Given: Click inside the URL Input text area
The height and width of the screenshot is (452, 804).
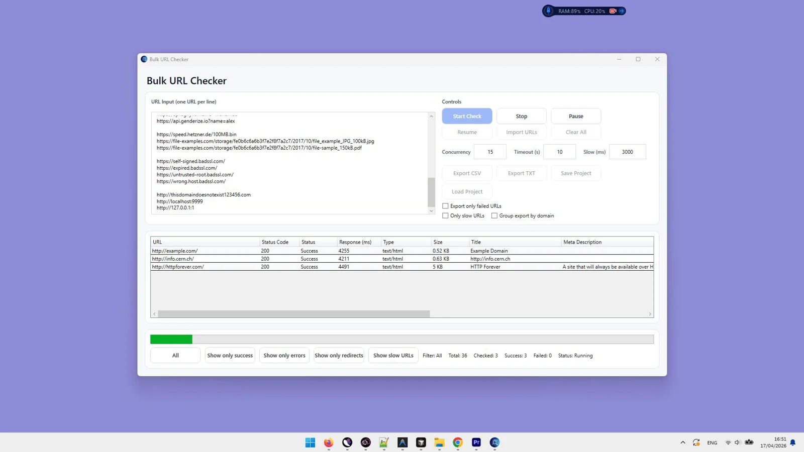Looking at the screenshot, I should coord(290,163).
